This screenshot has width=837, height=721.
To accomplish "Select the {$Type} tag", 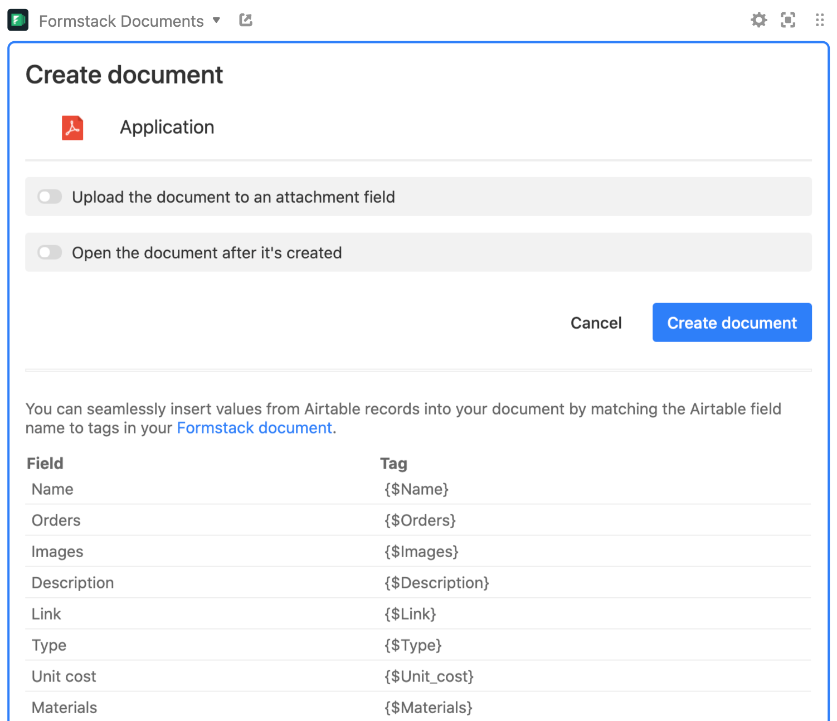I will pos(413,645).
